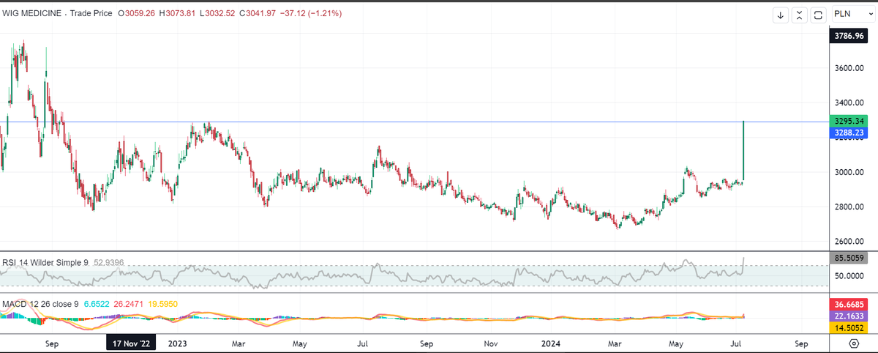Click the red 36.6685 MACD label
Screen dimensions: 878x353
[849, 304]
